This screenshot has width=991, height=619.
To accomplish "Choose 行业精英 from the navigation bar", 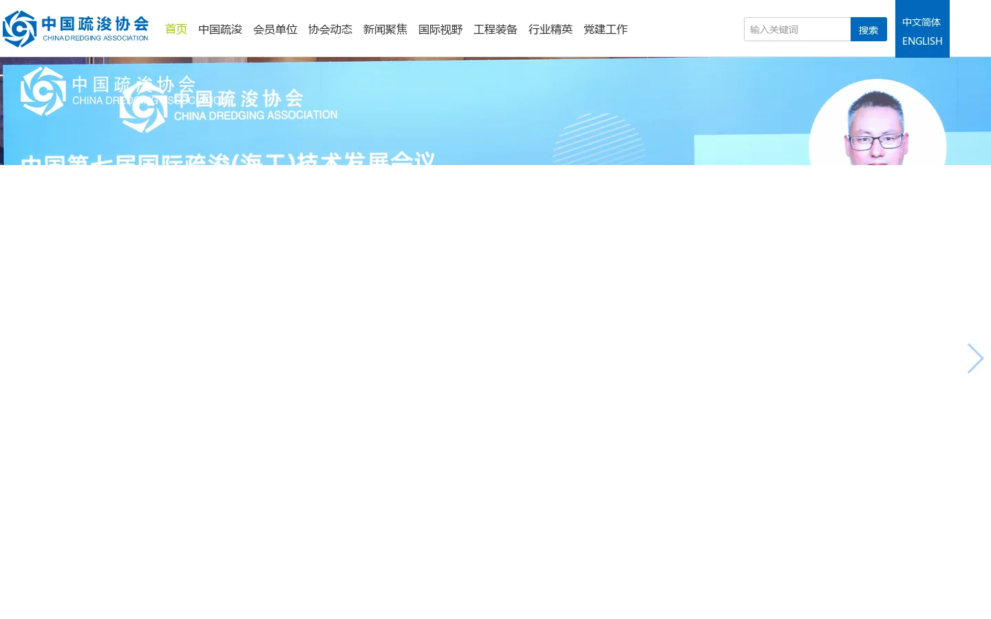I will tap(551, 29).
